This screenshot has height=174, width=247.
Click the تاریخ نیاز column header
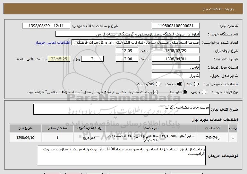[25, 128]
